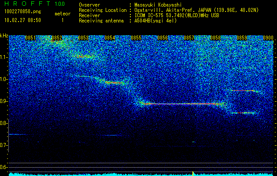Click the 0.8 frequency axis label

click(4, 123)
